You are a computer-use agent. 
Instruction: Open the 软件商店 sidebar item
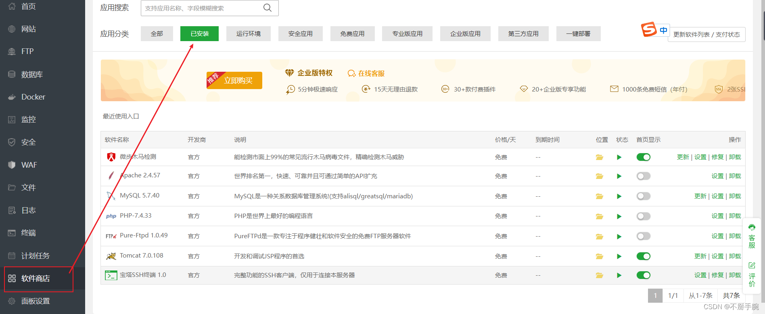pyautogui.click(x=42, y=279)
